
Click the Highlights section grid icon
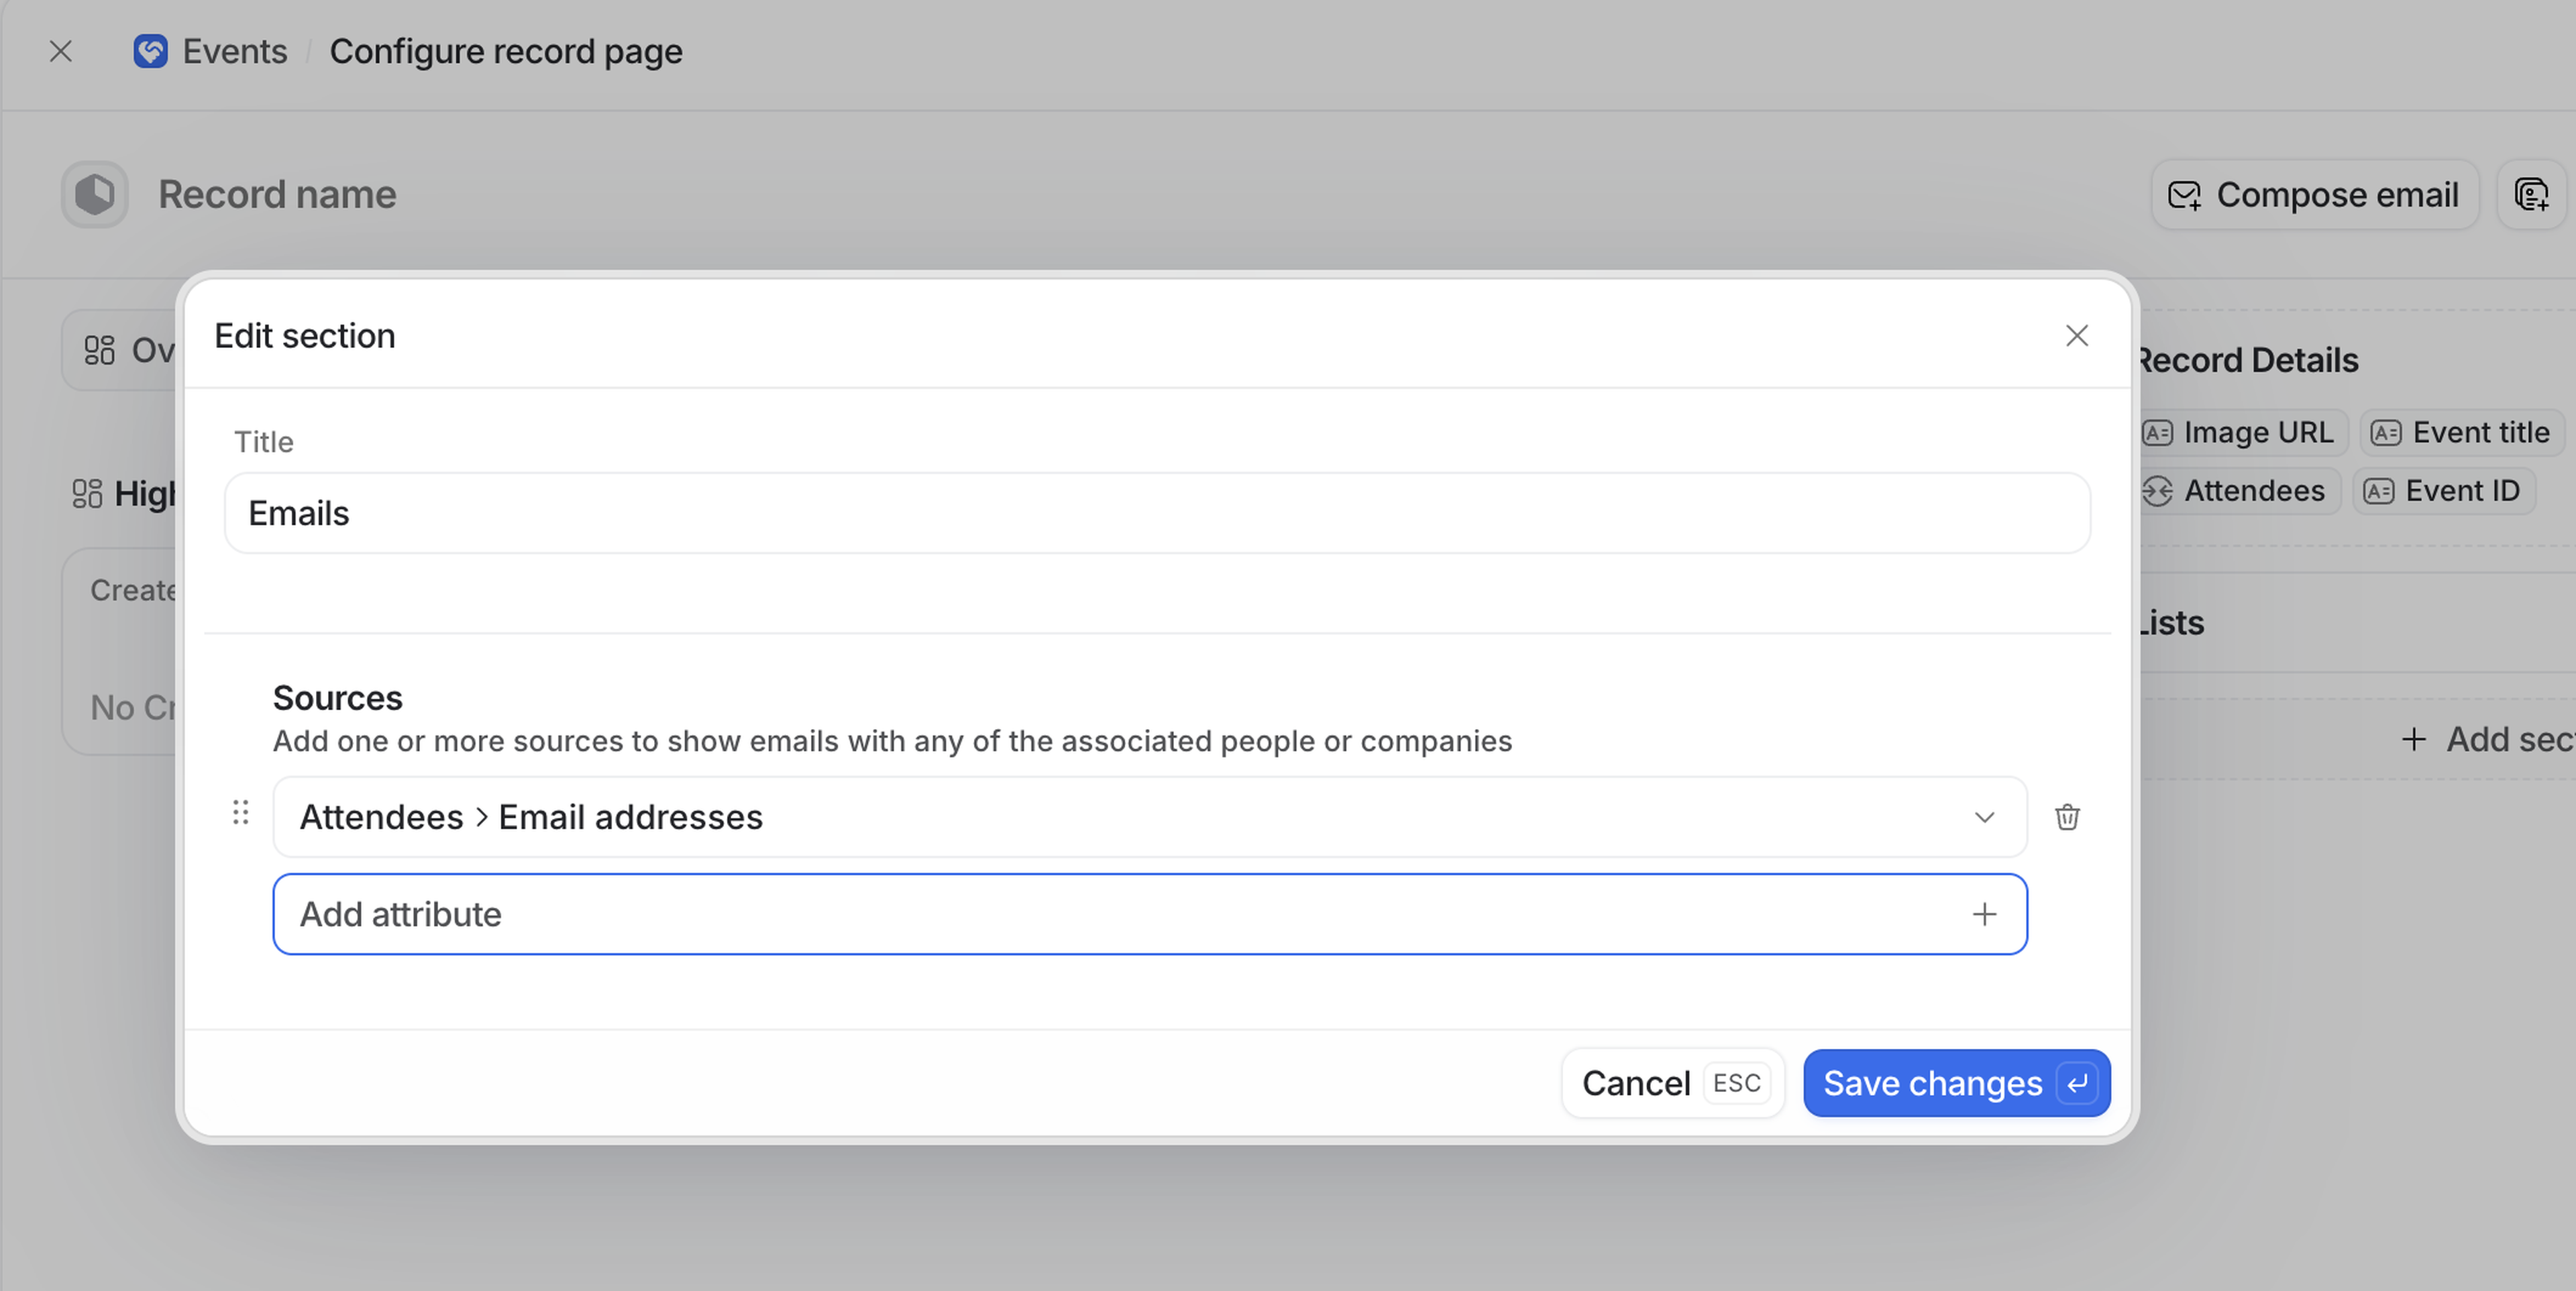tap(88, 493)
